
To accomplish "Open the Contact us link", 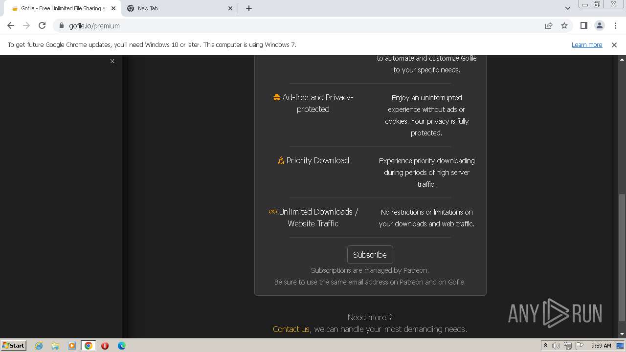I will (x=291, y=329).
